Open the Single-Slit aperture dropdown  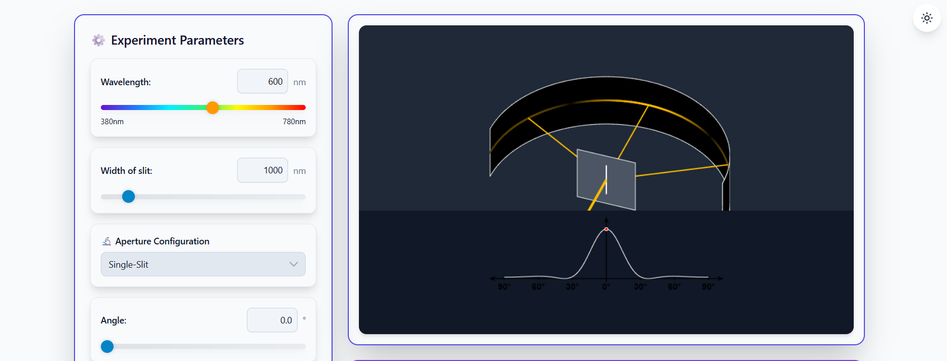point(203,264)
